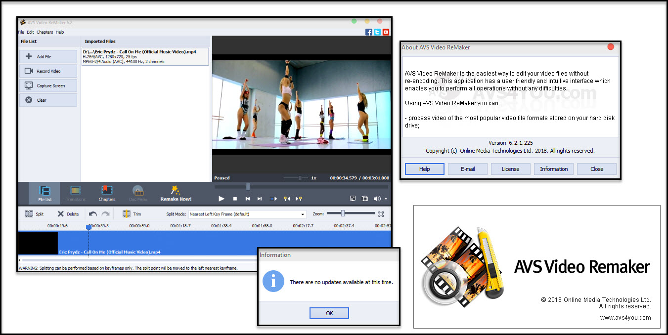Open the Chapters section

107,193
